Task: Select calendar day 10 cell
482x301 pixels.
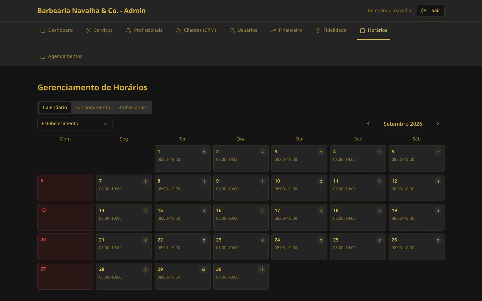Action: click(299, 188)
